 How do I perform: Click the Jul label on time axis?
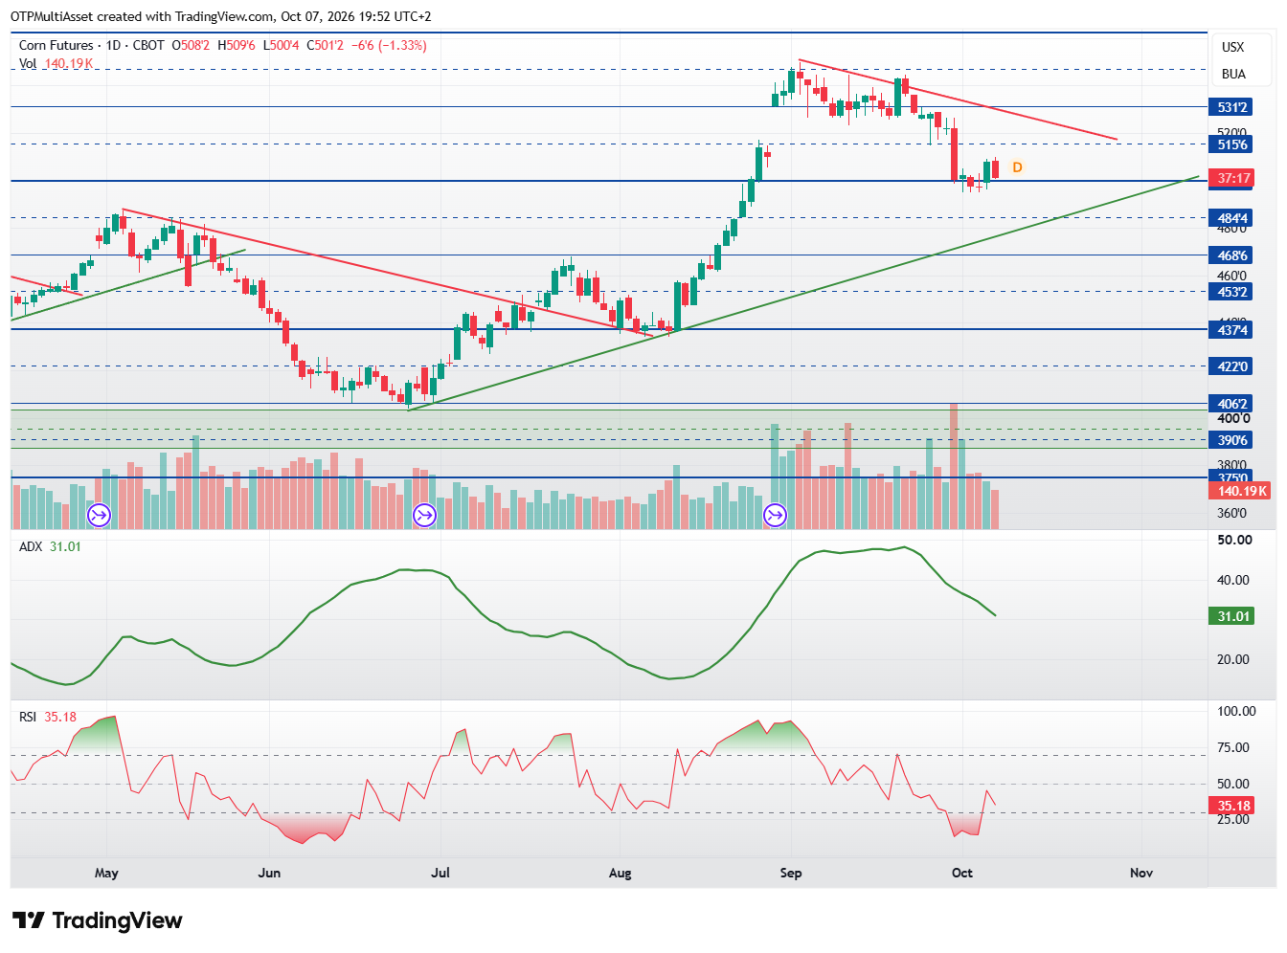coord(440,873)
